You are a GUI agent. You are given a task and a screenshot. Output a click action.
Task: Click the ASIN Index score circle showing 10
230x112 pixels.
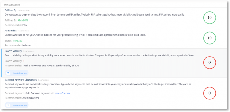(210, 38)
